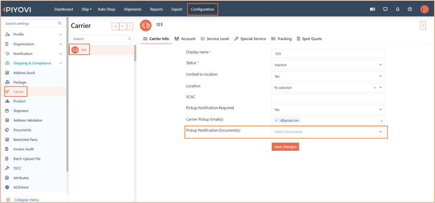Clear the 16 selected locations

pyautogui.click(x=375, y=88)
